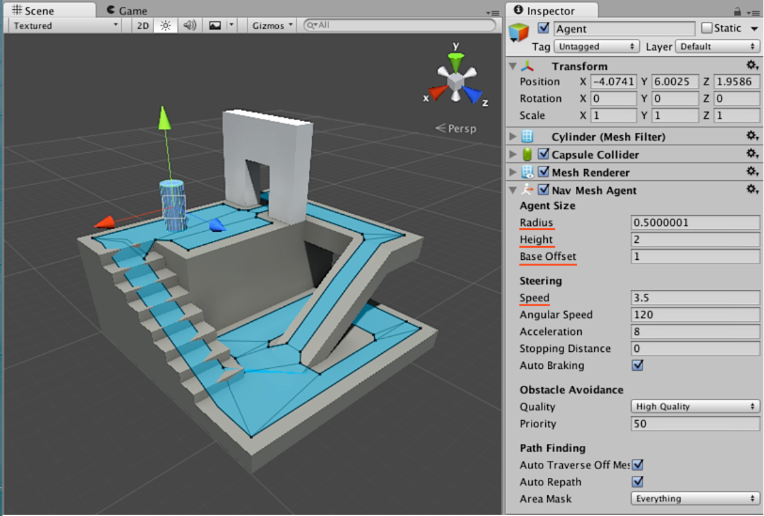
Task: Open the GameObject cube icon picker
Action: tap(519, 31)
